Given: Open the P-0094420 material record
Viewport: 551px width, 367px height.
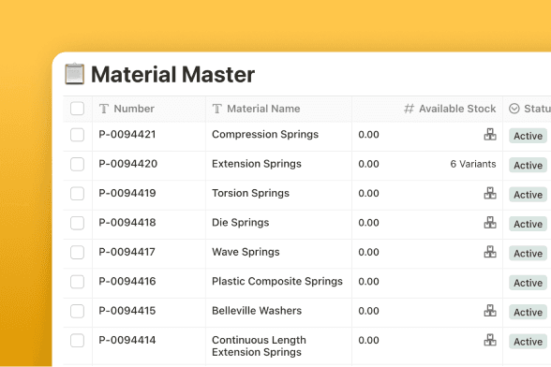Looking at the screenshot, I should click(x=127, y=164).
